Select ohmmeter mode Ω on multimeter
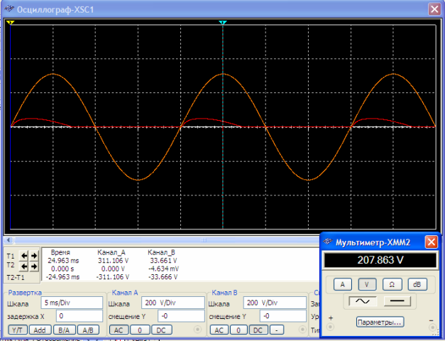Screen dimensions: 445x341 click(392, 284)
